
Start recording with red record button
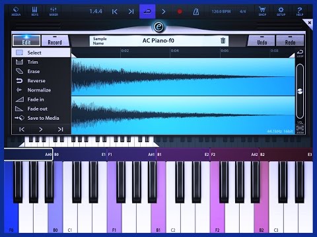click(x=180, y=11)
